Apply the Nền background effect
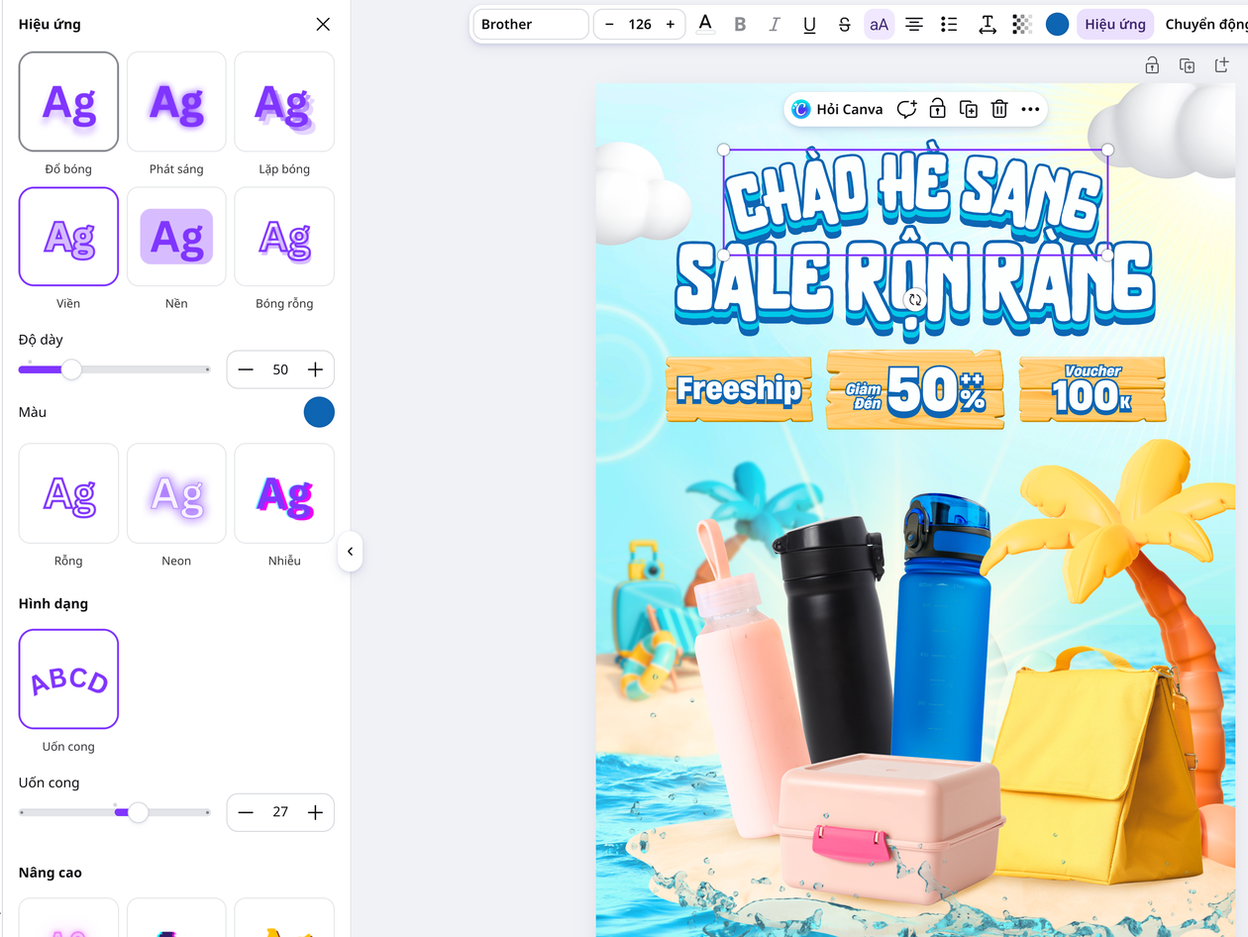The image size is (1248, 937). coord(176,236)
